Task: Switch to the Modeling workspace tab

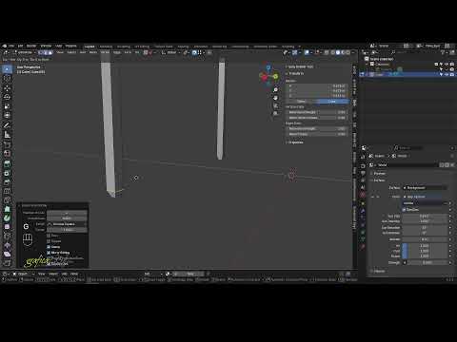Action: point(106,47)
